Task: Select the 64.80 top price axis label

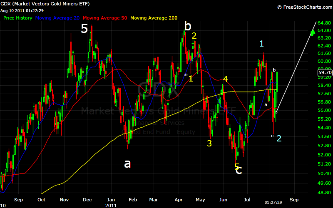Action: point(324,23)
